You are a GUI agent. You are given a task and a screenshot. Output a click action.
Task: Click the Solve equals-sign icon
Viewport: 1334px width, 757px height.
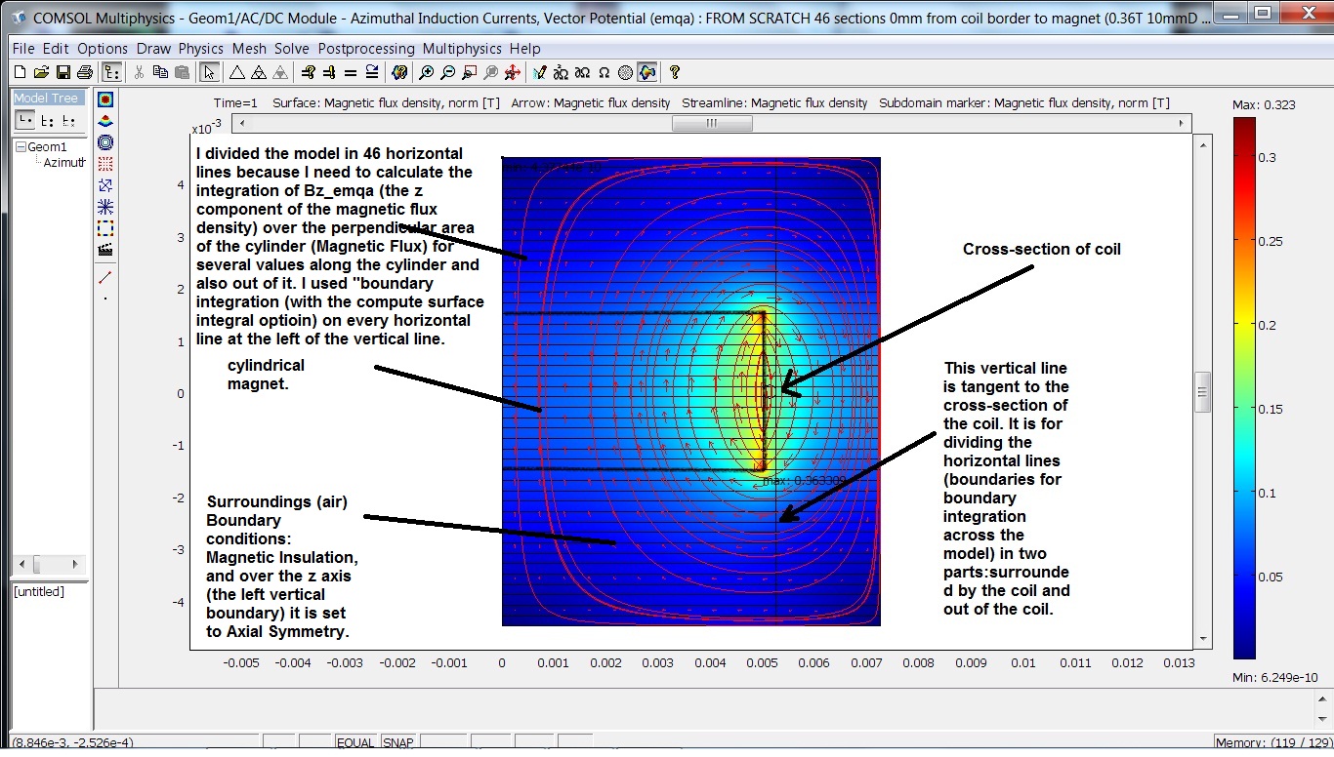[351, 72]
